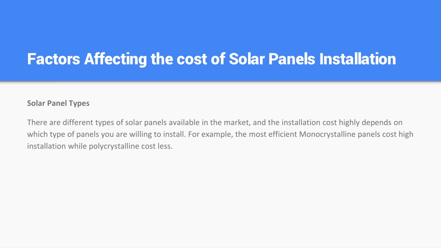Click the word 'cost' in the title
441x248 pixels.
click(192, 59)
